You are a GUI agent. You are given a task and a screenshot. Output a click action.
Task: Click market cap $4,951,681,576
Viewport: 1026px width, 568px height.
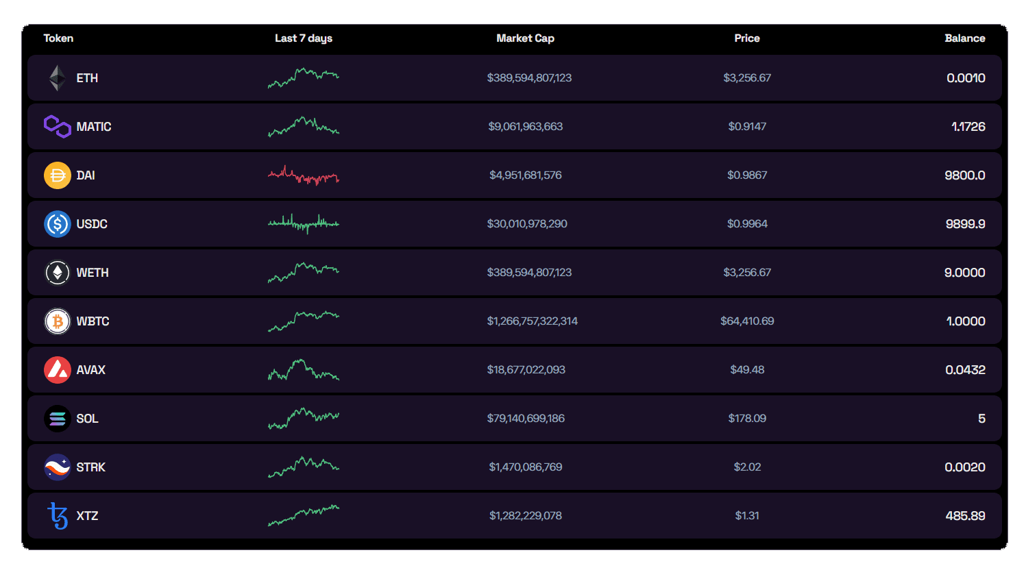pos(526,175)
